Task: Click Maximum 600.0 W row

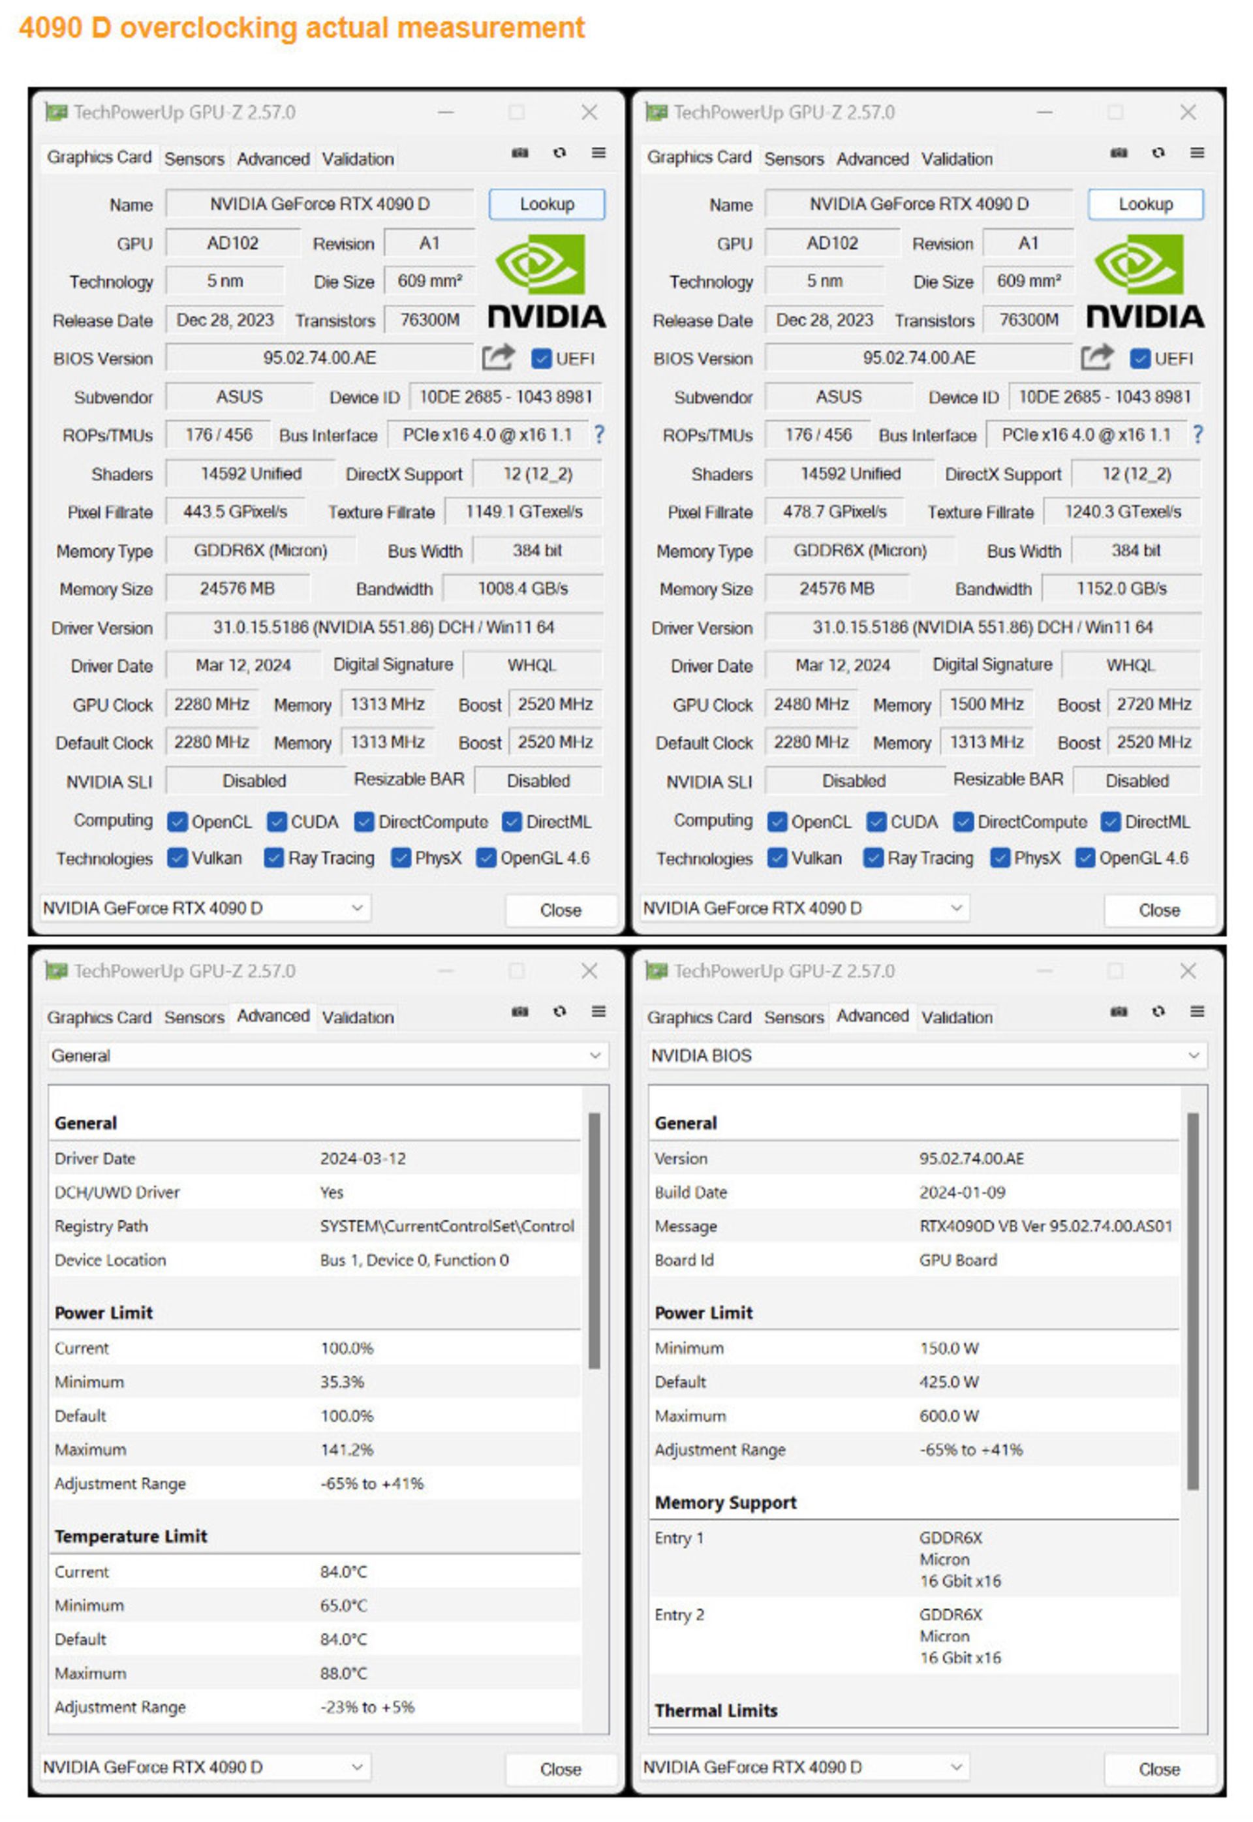Action: (914, 1416)
